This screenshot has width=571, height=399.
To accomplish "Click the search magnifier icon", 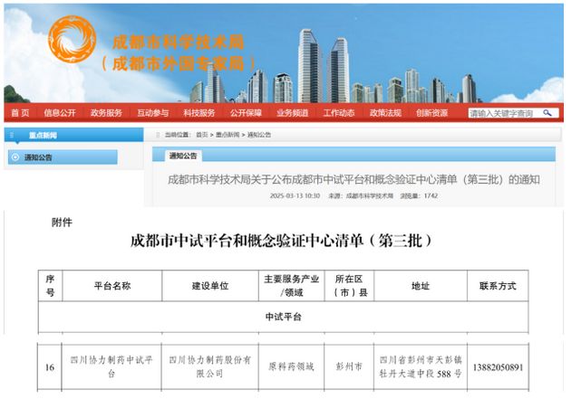I will 547,113.
